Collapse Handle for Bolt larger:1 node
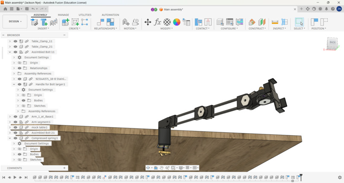 (14, 84)
